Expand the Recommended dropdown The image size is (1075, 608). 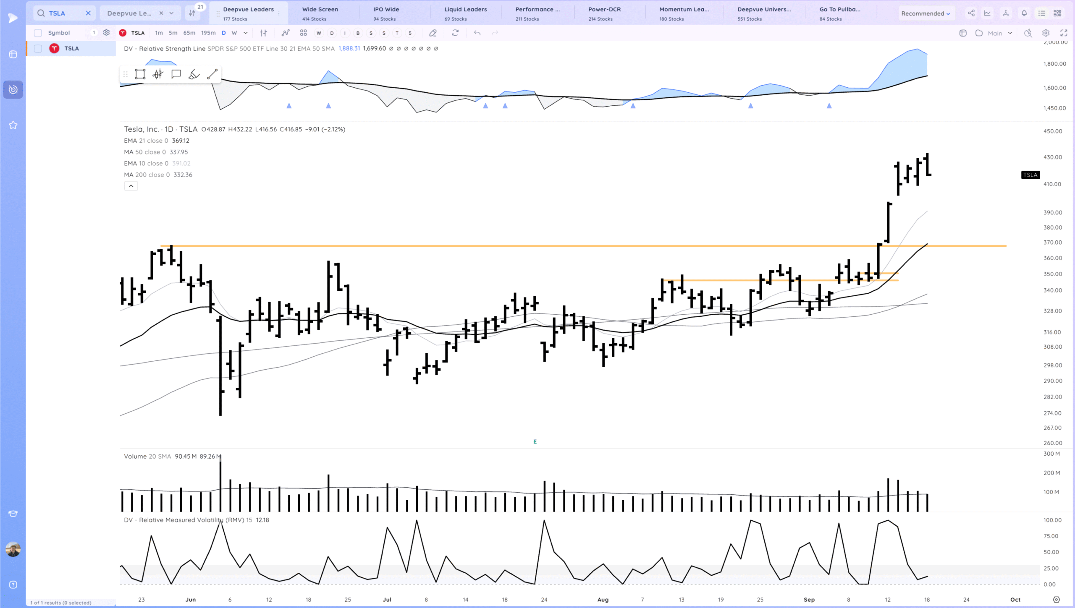pos(925,13)
